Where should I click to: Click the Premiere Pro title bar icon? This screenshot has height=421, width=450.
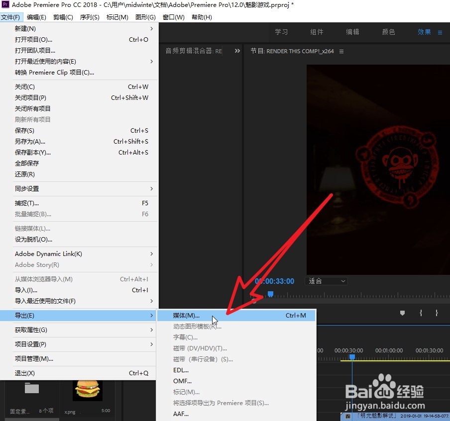tap(5, 4)
